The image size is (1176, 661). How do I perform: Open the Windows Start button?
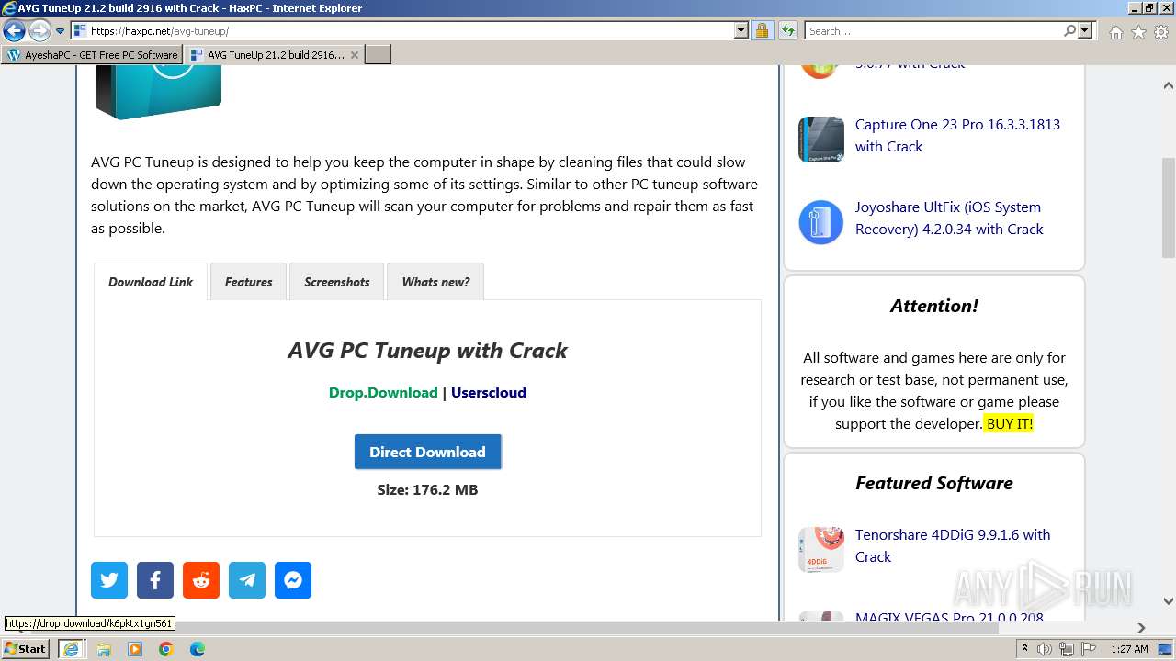pos(26,648)
